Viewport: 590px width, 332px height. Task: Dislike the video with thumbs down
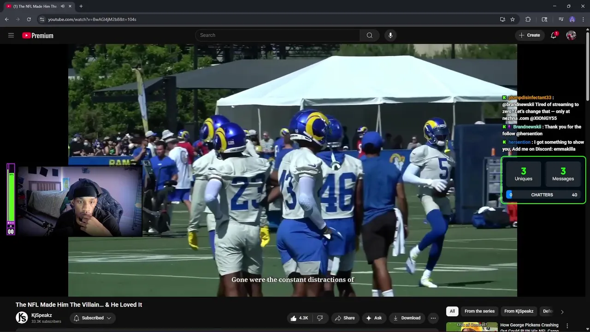click(320, 318)
